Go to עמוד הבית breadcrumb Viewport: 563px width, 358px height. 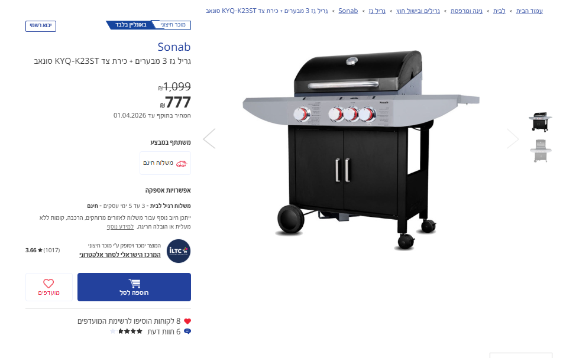tap(529, 11)
